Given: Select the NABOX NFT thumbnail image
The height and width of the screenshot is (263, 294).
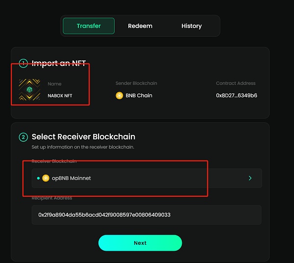Looking at the screenshot, I should [29, 90].
